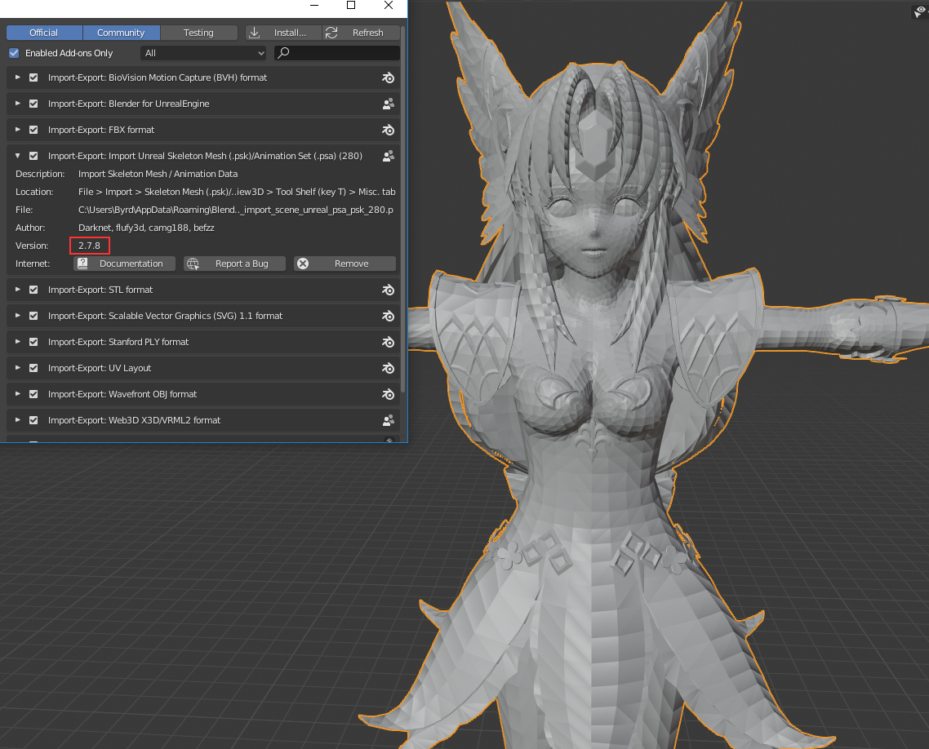Image resolution: width=929 pixels, height=749 pixels.
Task: Open the All category filter dropdown
Action: click(x=204, y=53)
